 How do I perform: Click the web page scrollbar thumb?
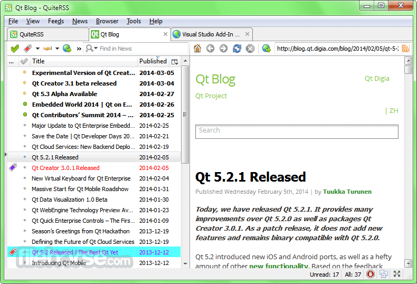408,70
